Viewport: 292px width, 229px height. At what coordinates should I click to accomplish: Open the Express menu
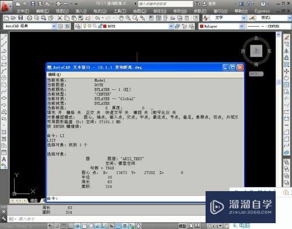point(262,11)
